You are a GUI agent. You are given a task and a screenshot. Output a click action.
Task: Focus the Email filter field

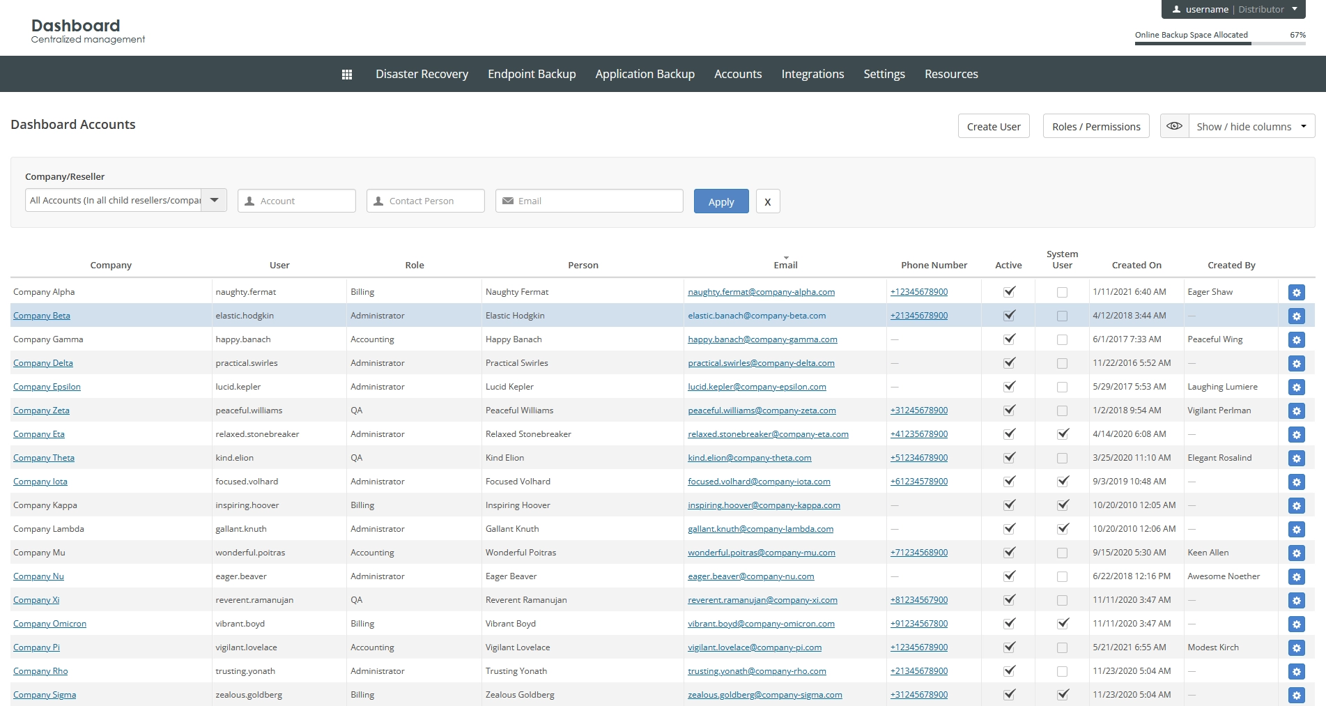coord(589,201)
